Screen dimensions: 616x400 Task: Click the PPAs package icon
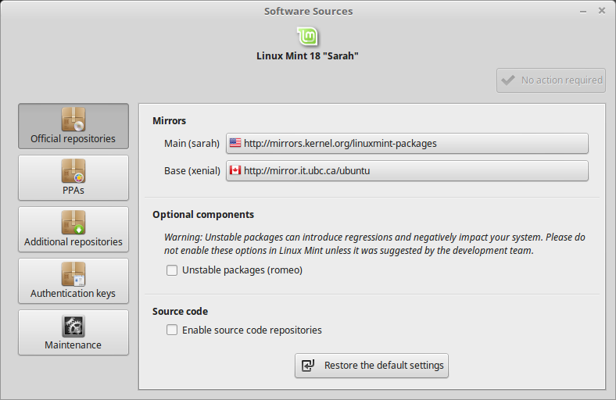coord(73,171)
